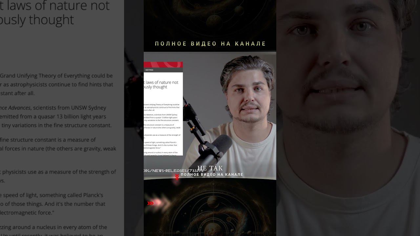Open the MEETINGS menu in the article page

tap(149, 70)
